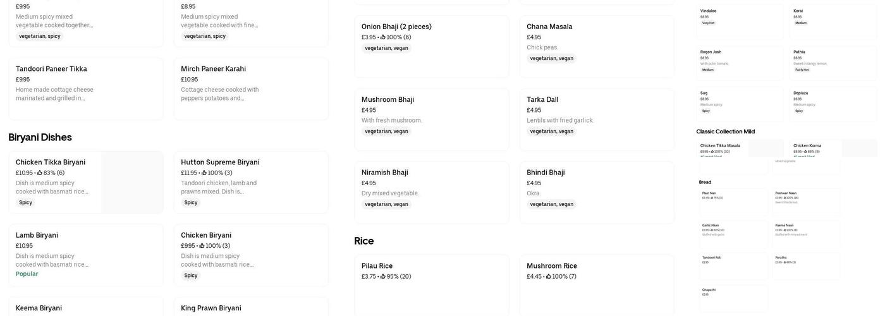Select Mirch Paneer Karahi dish
885x316 pixels.
tap(213, 69)
